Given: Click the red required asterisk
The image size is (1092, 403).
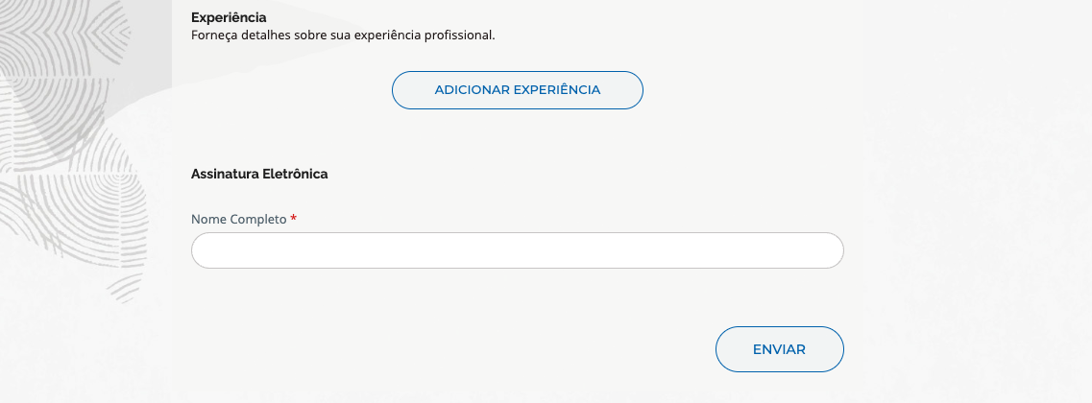Looking at the screenshot, I should click(293, 220).
